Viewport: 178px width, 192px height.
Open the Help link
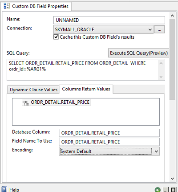[x=14, y=190]
